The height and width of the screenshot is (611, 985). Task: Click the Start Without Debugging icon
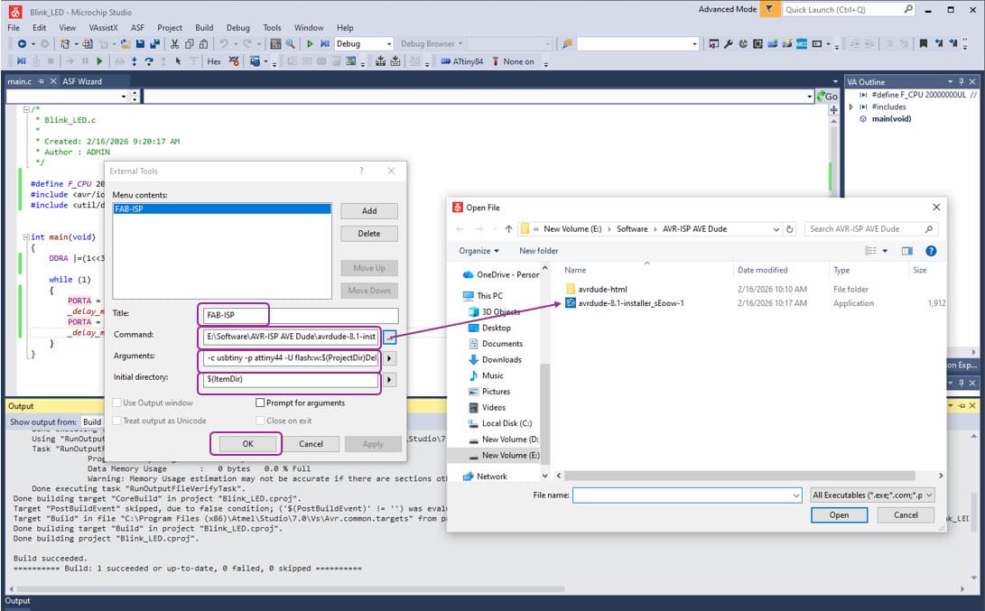tap(325, 44)
